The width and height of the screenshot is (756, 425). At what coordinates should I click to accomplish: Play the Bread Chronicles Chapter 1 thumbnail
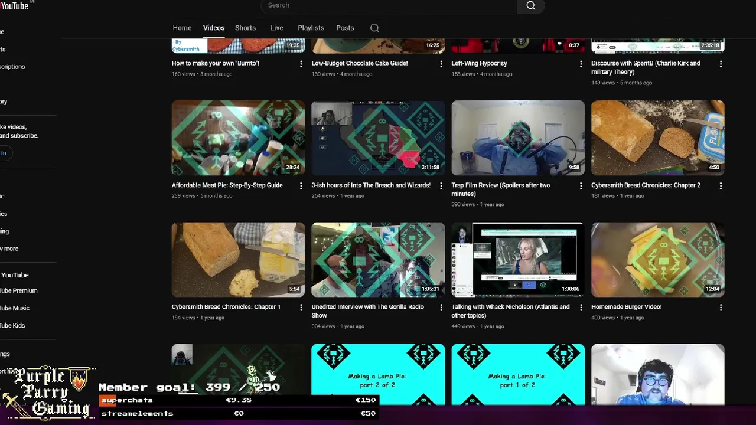(x=238, y=260)
